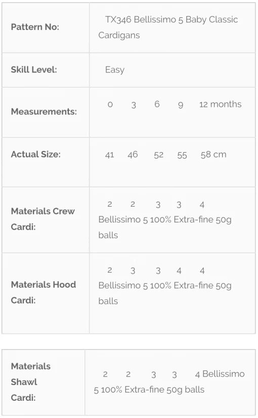
Task: Select the TX346 Bellissimo 5 Baby Classic text
Action: [171, 19]
